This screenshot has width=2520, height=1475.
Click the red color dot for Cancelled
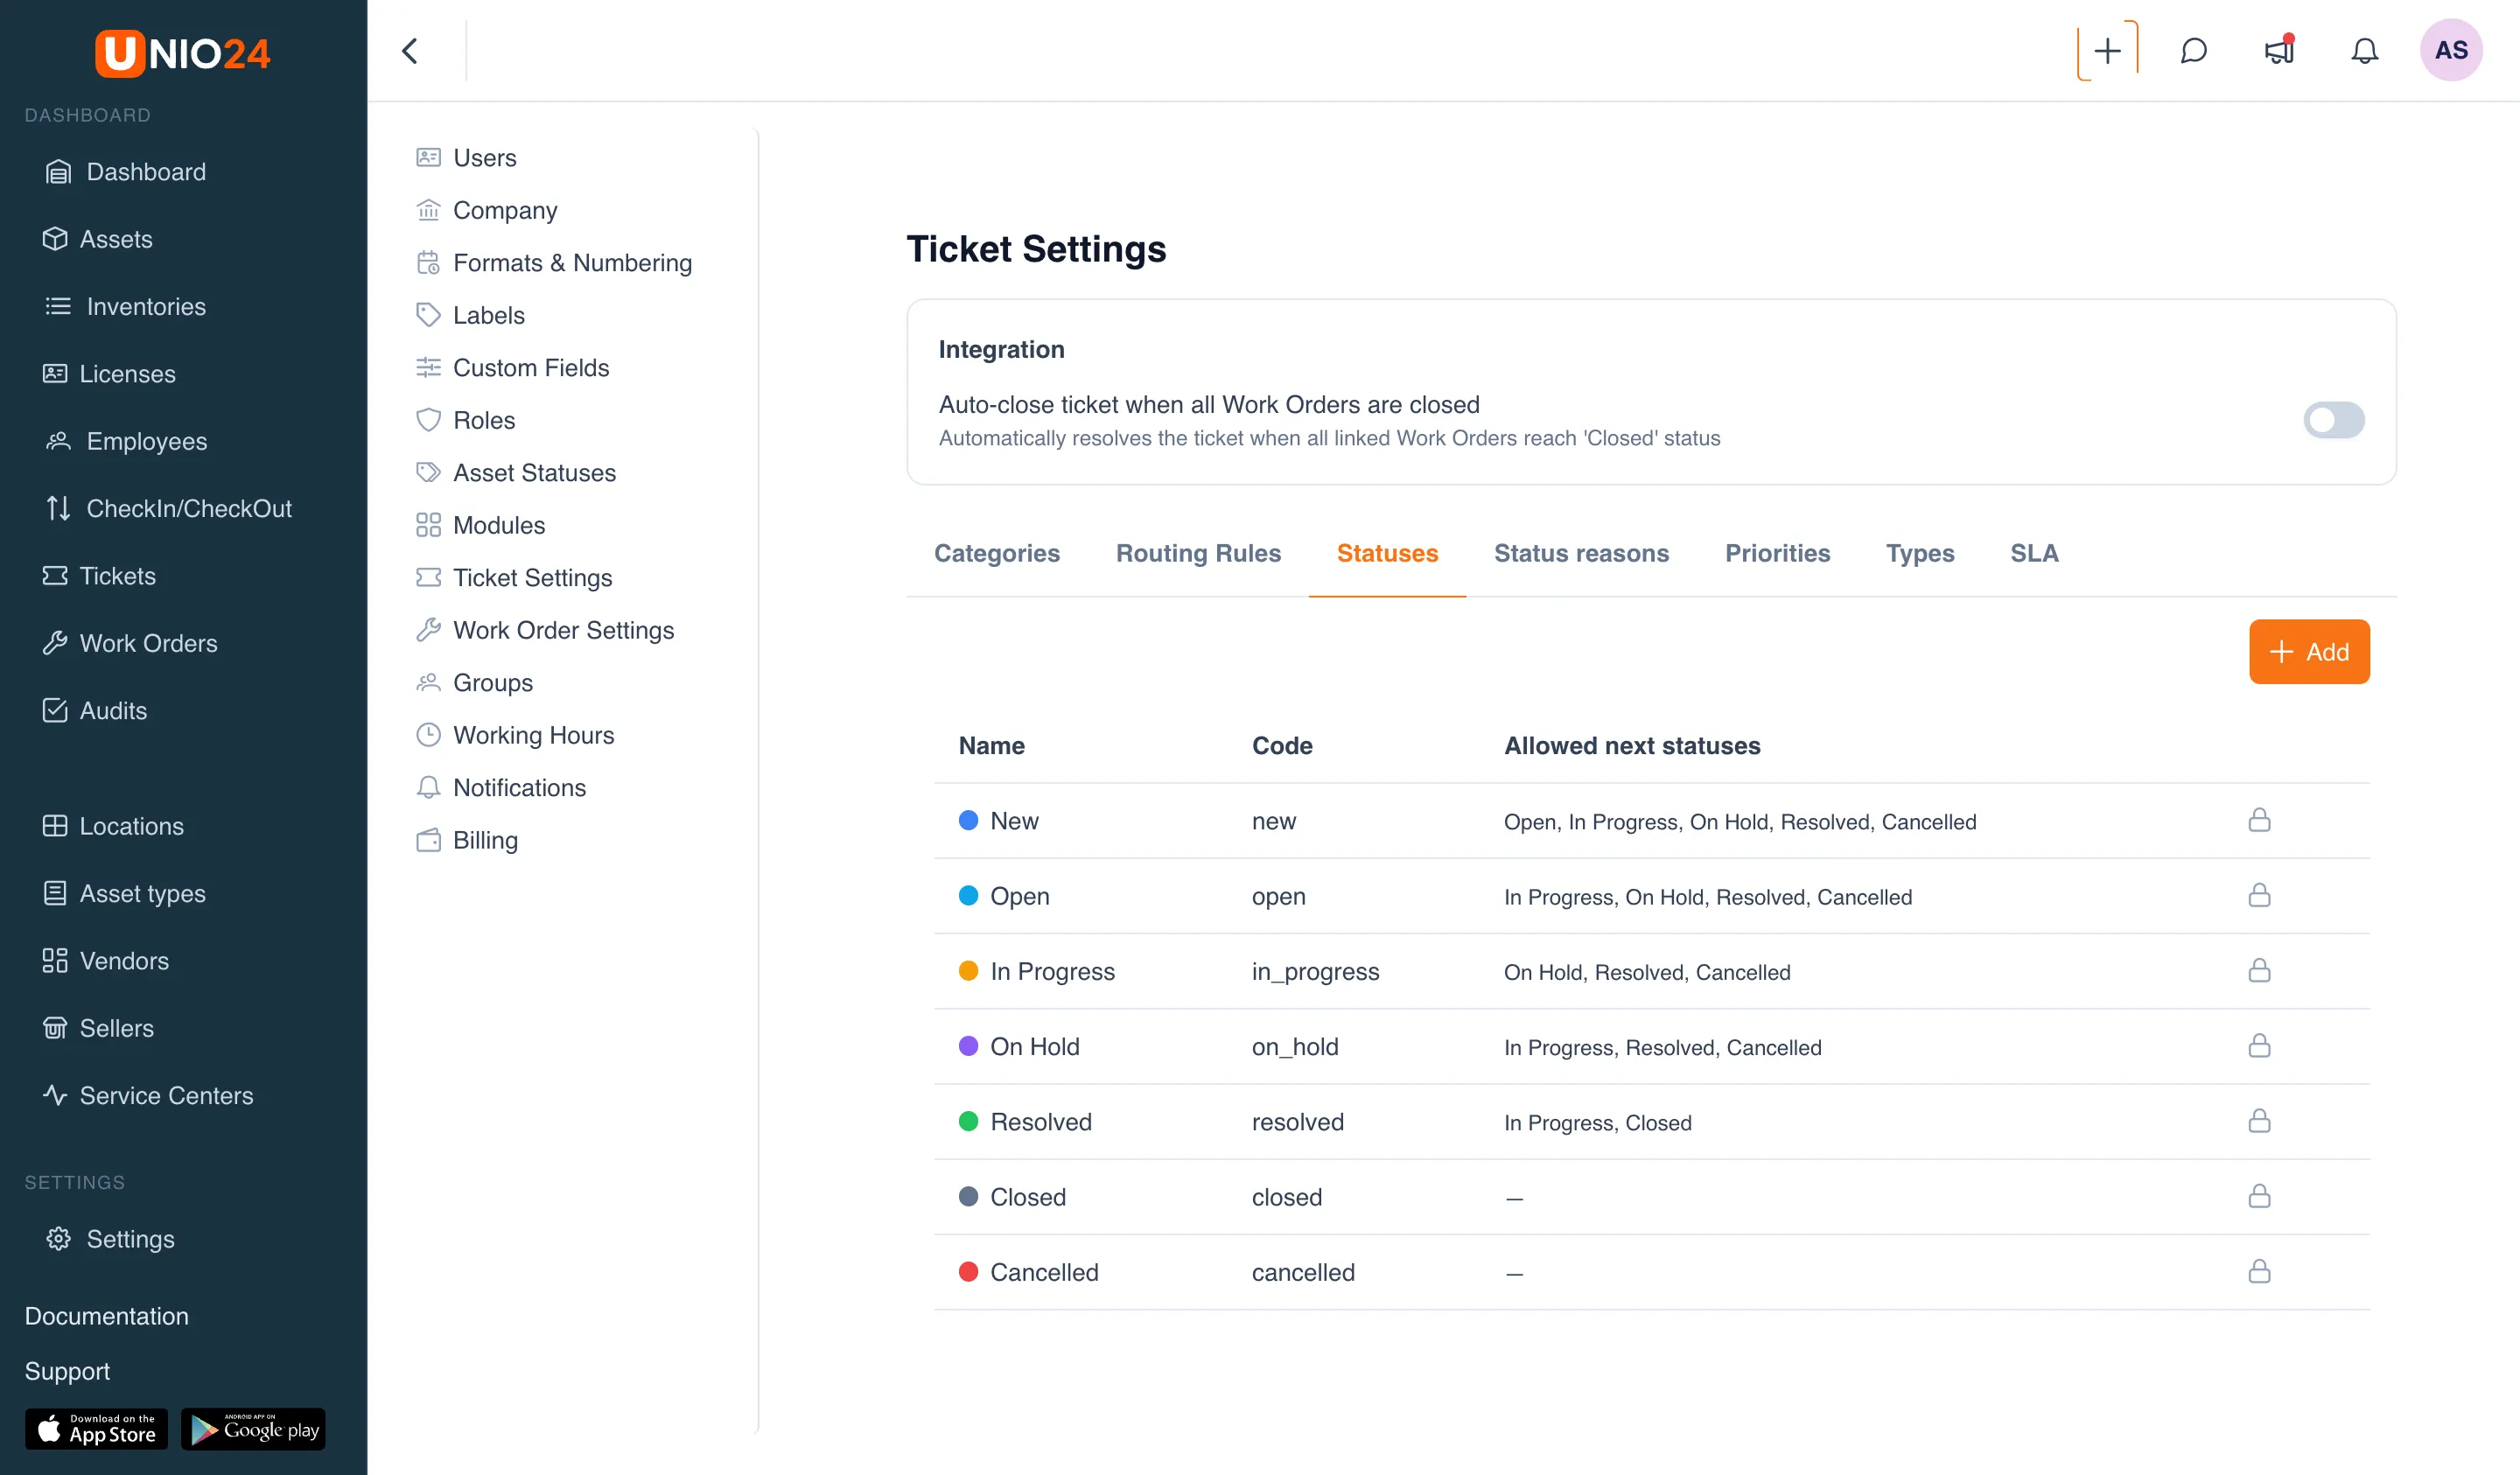pos(968,1271)
